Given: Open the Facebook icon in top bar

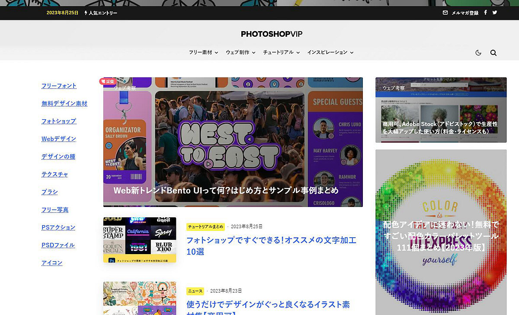Looking at the screenshot, I should click(485, 13).
